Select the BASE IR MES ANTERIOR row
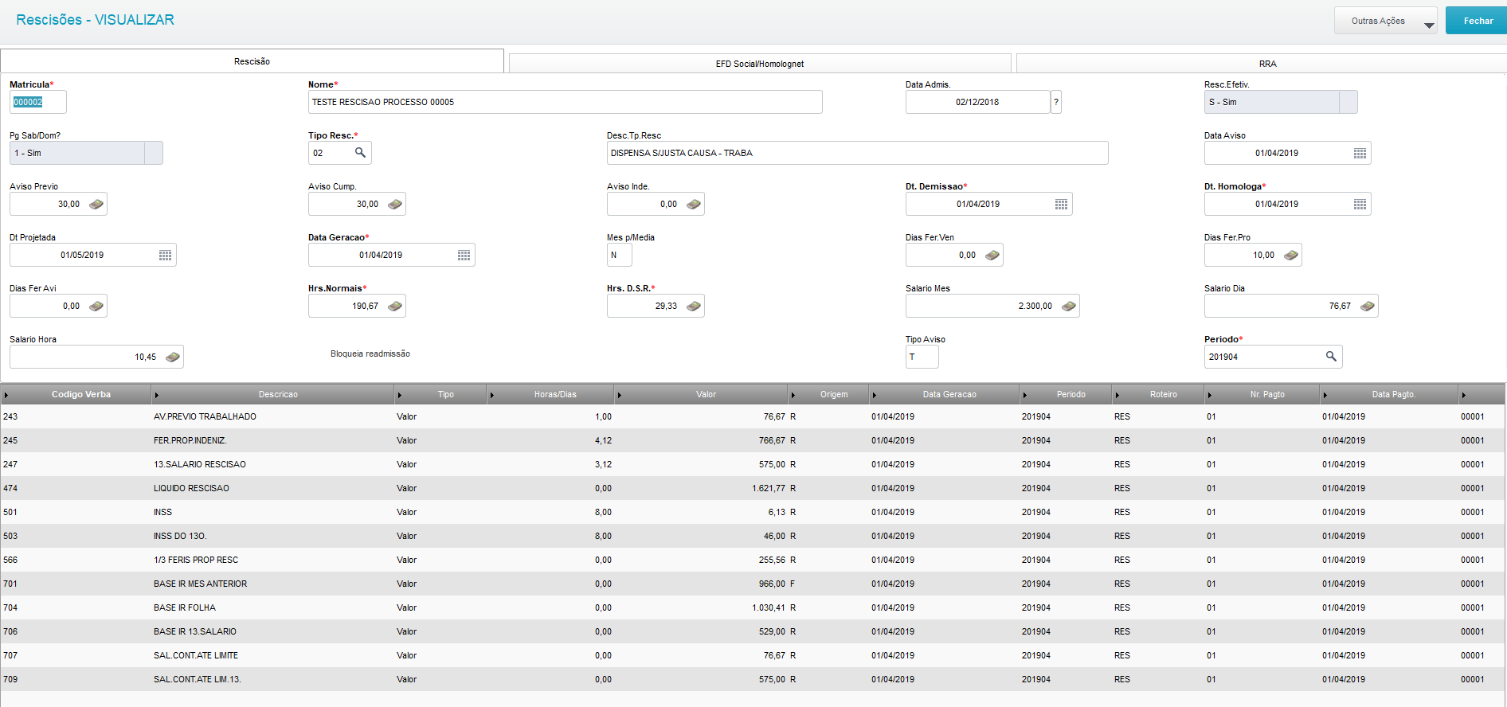This screenshot has width=1507, height=707. (x=753, y=584)
